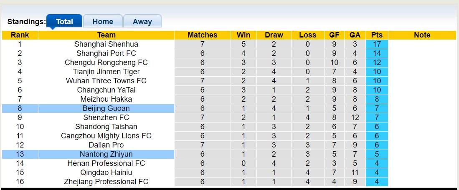Image resolution: width=459 pixels, height=190 pixels.
Task: Click the Changchun YaTai team name
Action: (106, 90)
